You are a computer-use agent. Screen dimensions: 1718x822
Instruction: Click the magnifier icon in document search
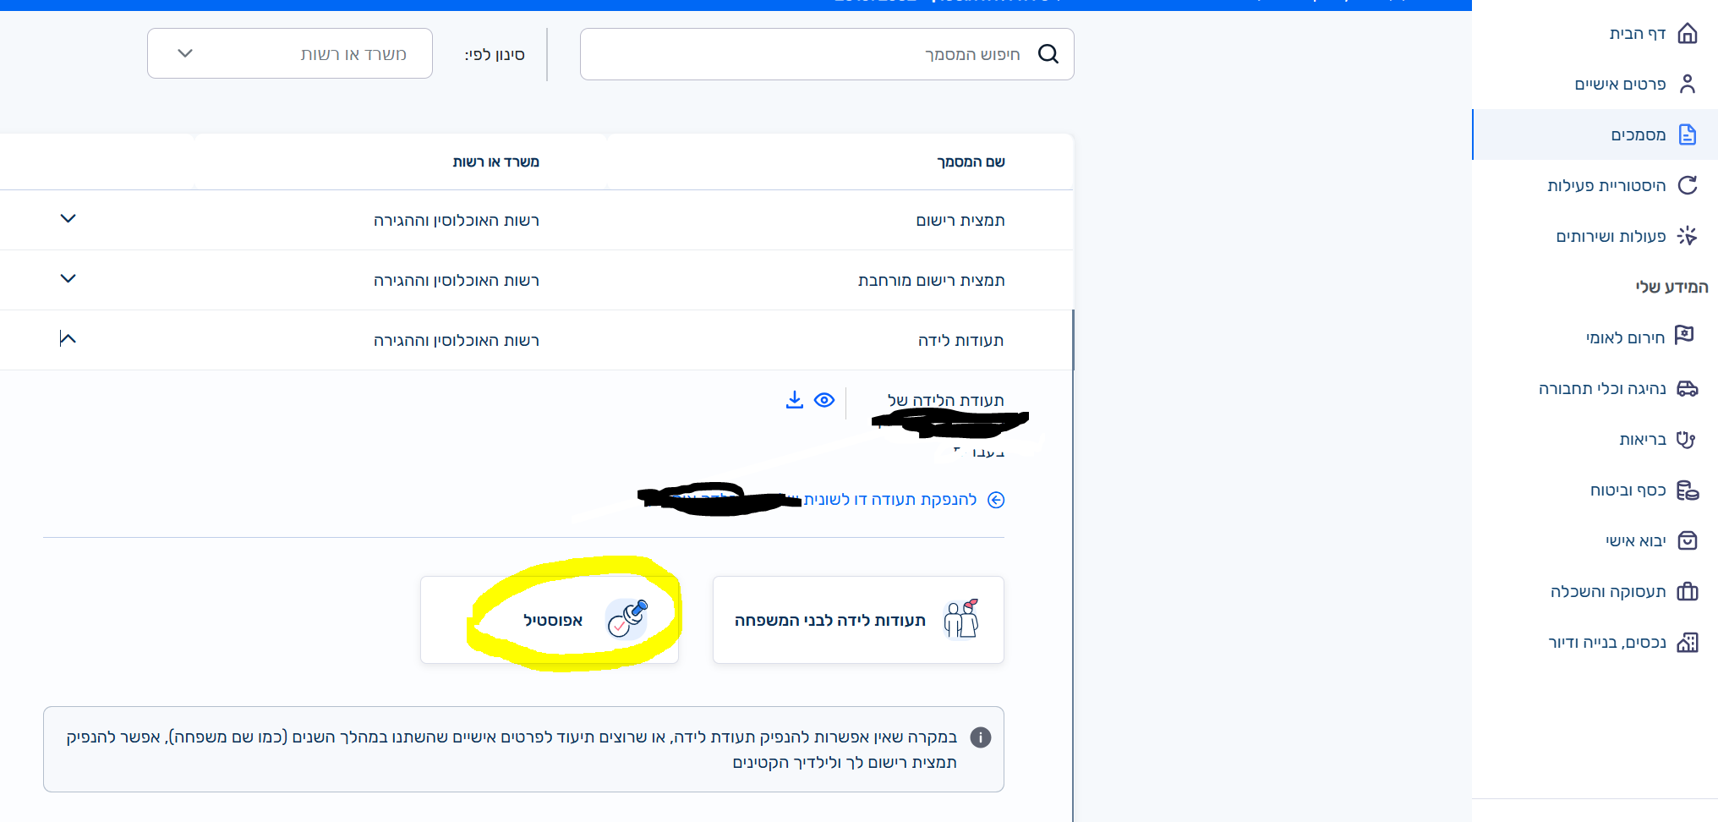tap(1048, 54)
